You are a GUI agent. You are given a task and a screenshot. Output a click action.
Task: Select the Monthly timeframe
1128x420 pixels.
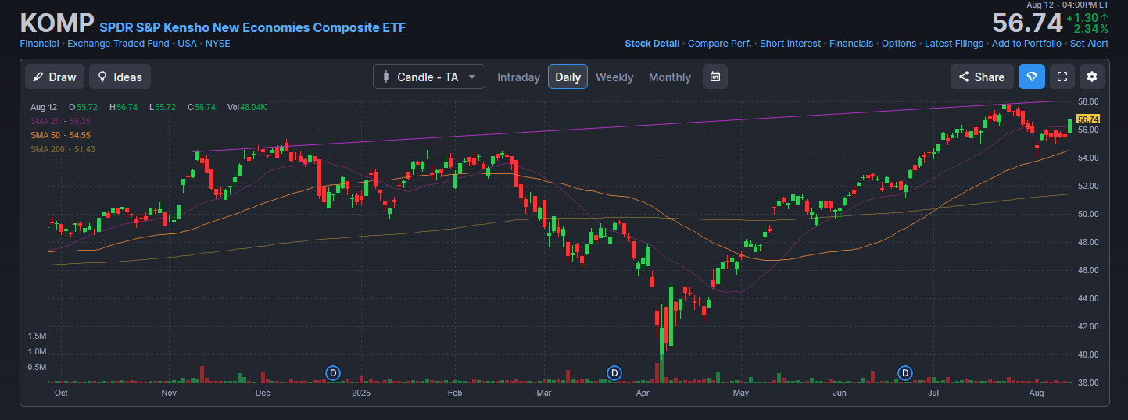[x=670, y=77]
